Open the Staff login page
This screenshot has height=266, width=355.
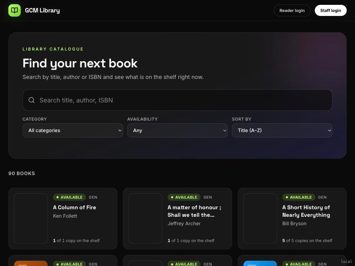pyautogui.click(x=331, y=10)
